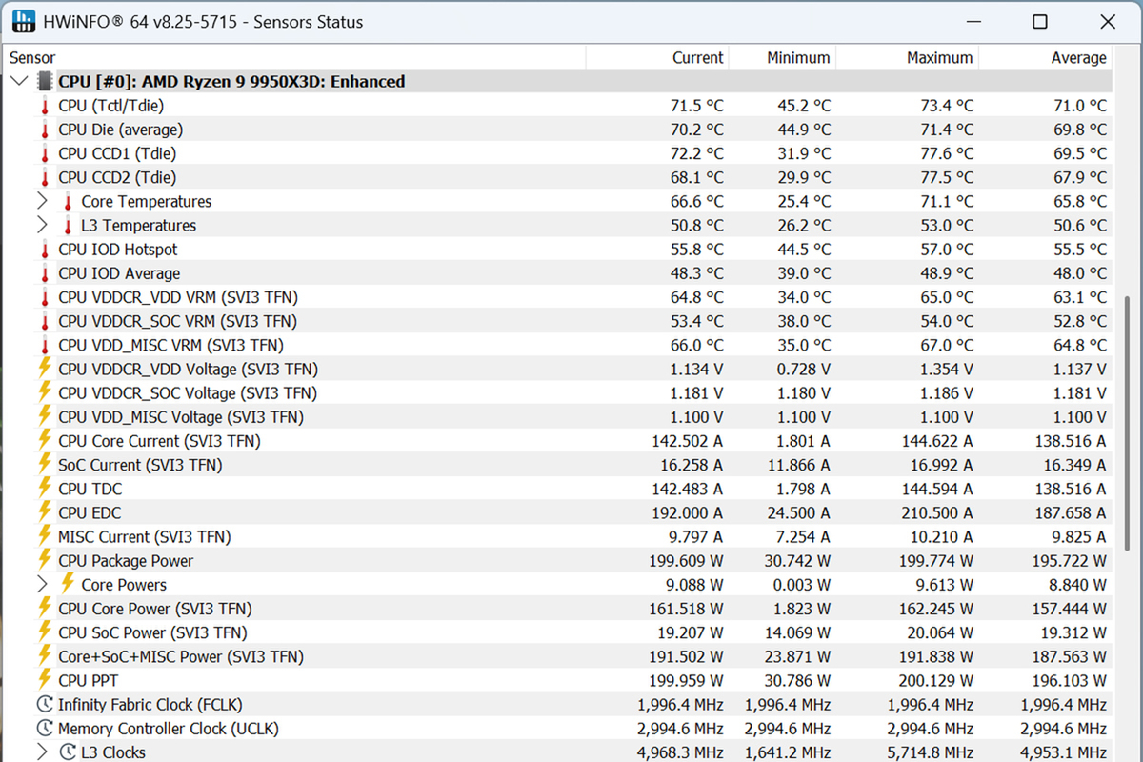Image resolution: width=1143 pixels, height=762 pixels.
Task: Select the CPU EDC row label
Action: [x=90, y=512]
